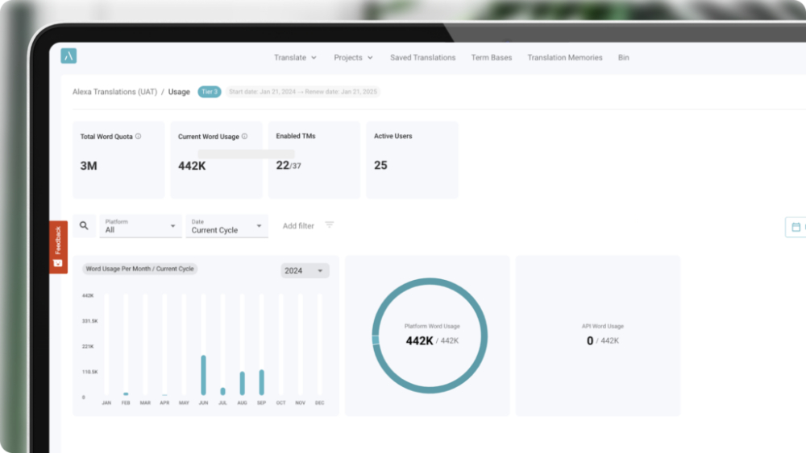This screenshot has width=806, height=453.
Task: Click the info icon next to Current Word Usage
Action: tap(244, 137)
